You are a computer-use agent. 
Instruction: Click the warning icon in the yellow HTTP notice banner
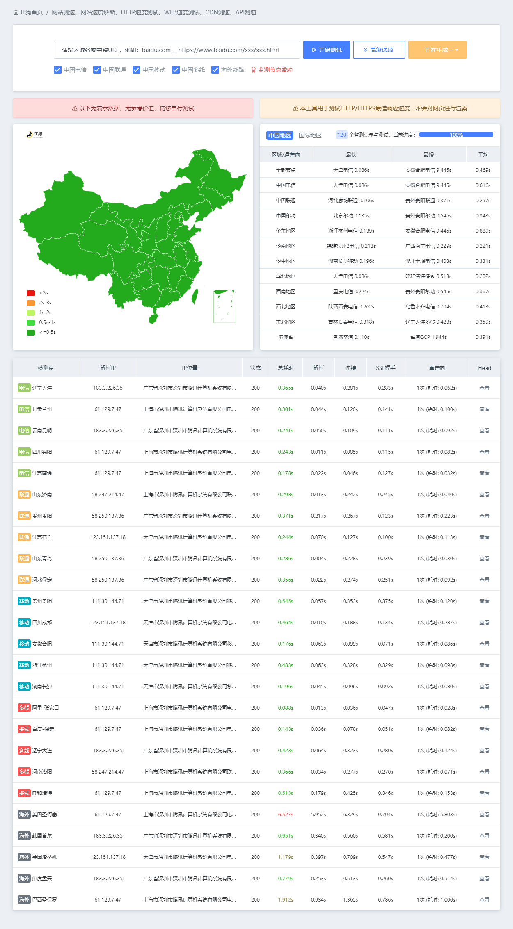coord(295,108)
